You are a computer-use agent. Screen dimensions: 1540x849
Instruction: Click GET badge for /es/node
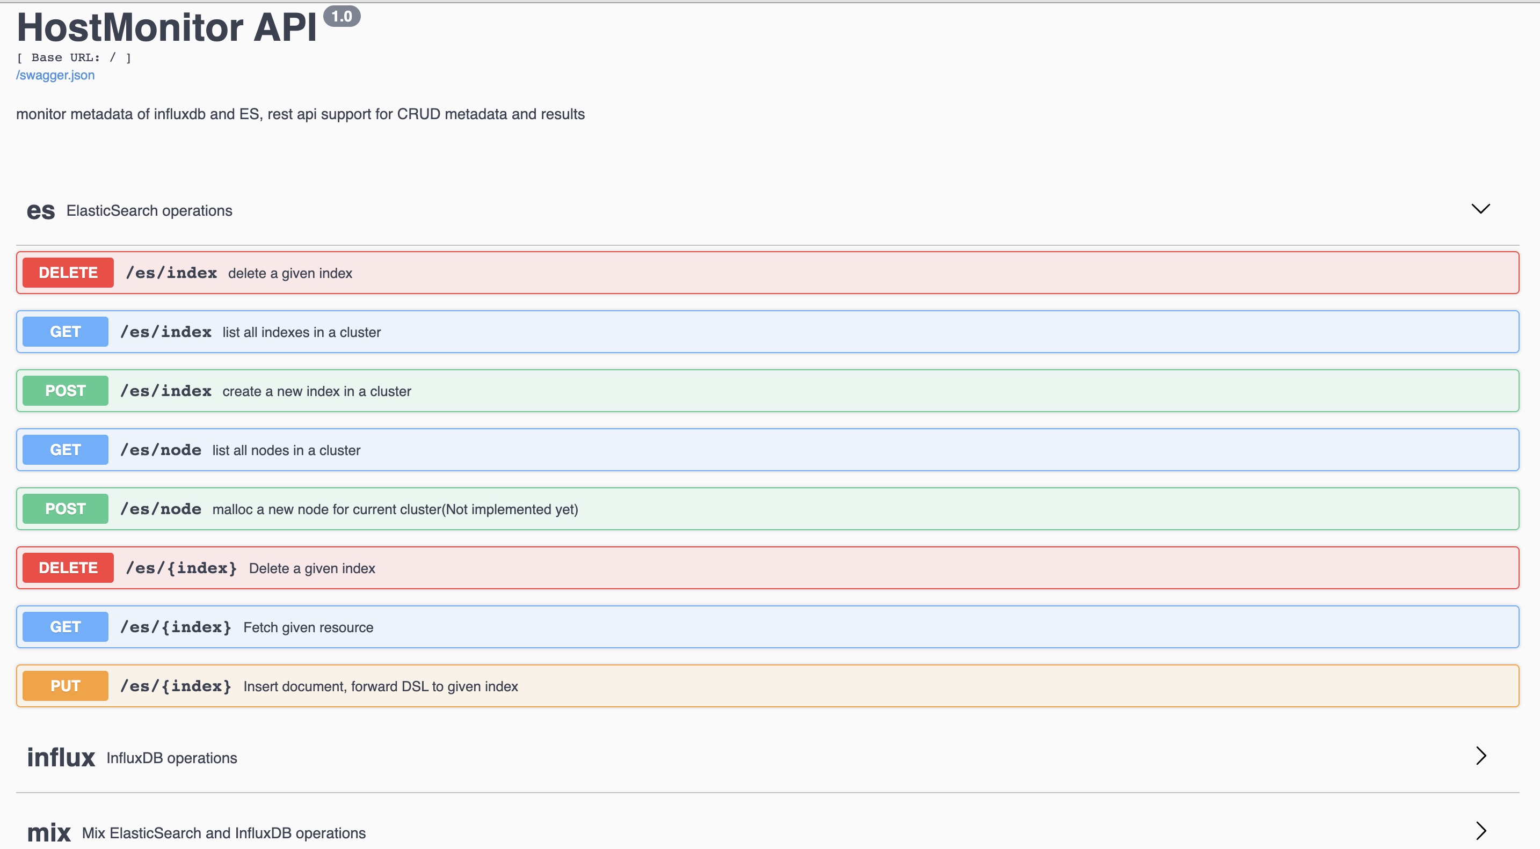click(x=65, y=450)
